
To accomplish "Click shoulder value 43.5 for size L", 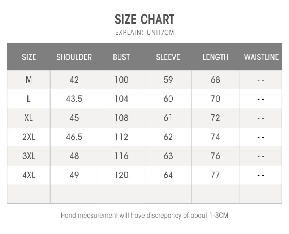I will click(74, 99).
